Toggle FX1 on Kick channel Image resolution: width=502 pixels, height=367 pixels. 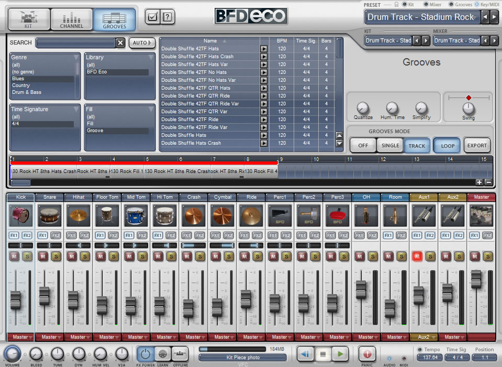pos(14,235)
